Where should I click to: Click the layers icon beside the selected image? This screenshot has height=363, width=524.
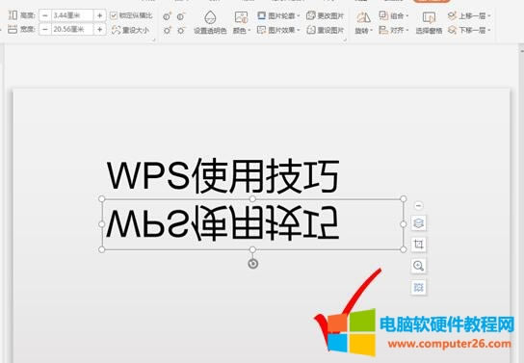coord(418,222)
